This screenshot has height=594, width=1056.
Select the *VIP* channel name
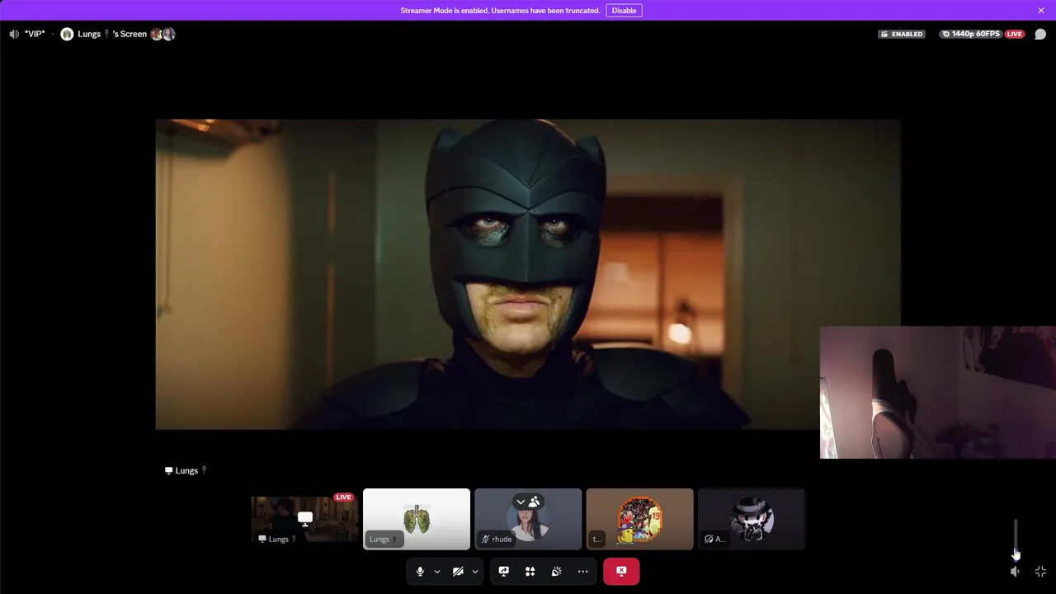coord(35,34)
